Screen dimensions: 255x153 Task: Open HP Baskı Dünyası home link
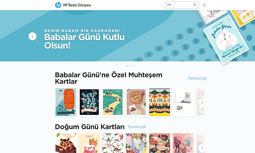pyautogui.click(x=77, y=5)
